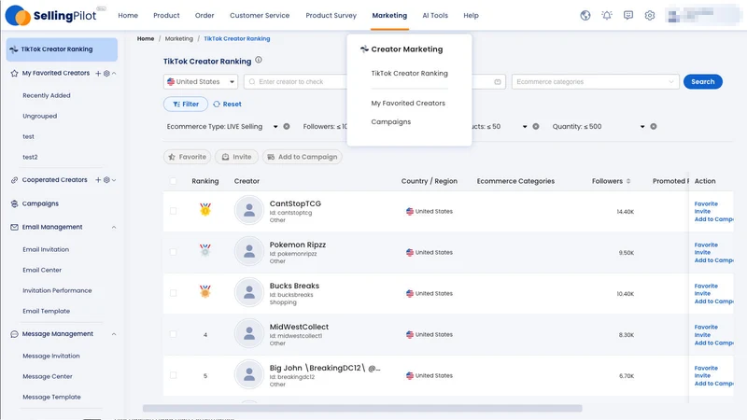Open Email Invitation in sidebar
Viewport: 747px width, 420px height.
(46, 249)
